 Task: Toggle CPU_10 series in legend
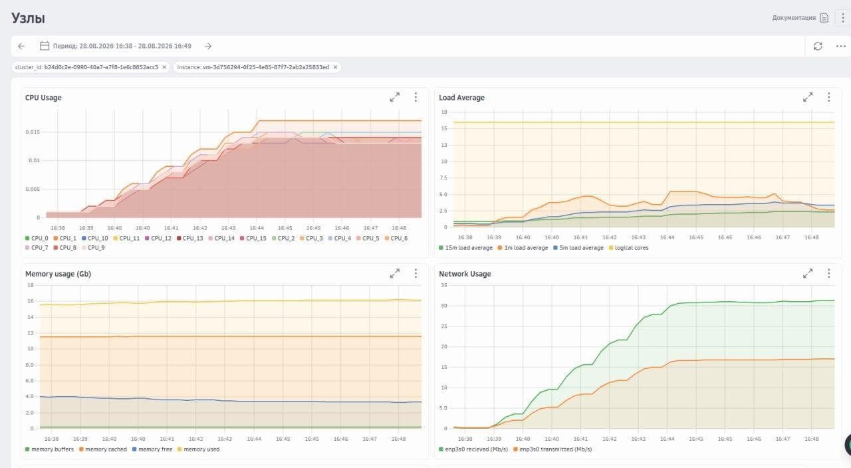(x=95, y=238)
